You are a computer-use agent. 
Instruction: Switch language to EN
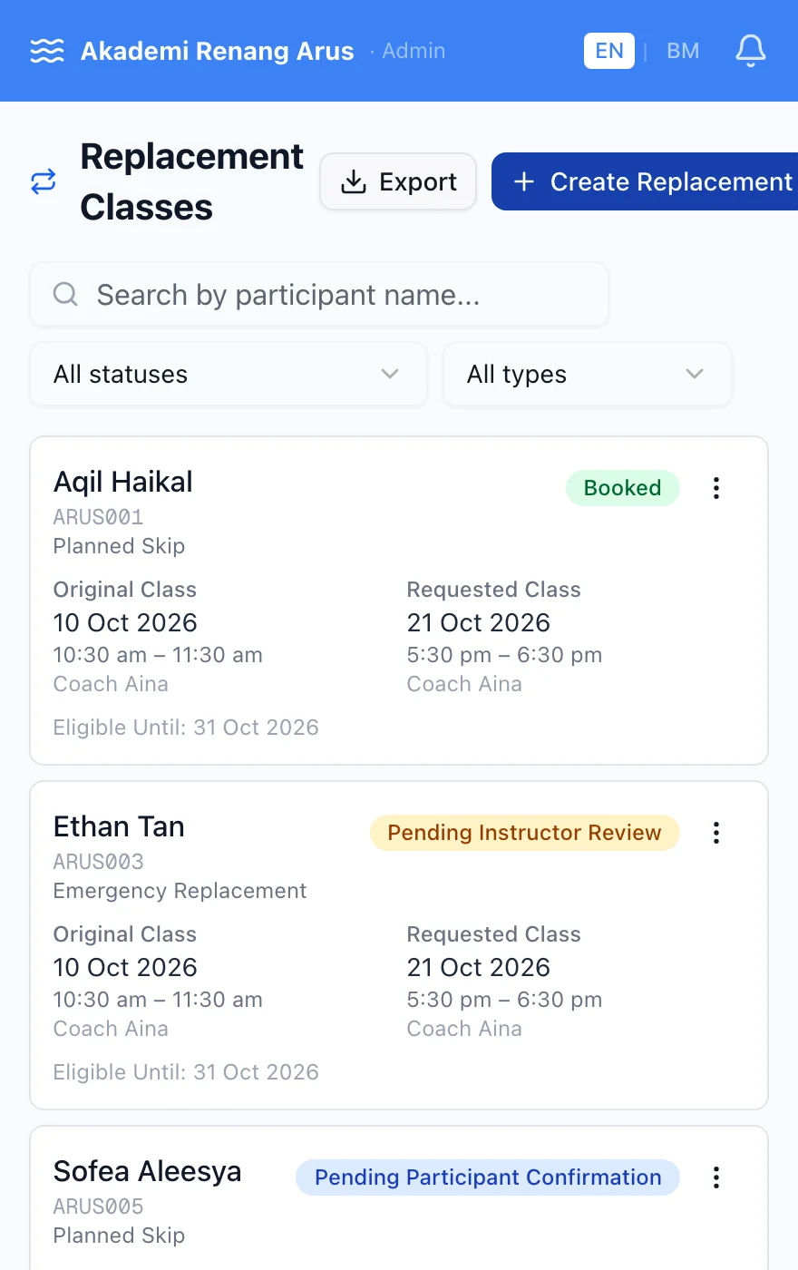tap(609, 51)
